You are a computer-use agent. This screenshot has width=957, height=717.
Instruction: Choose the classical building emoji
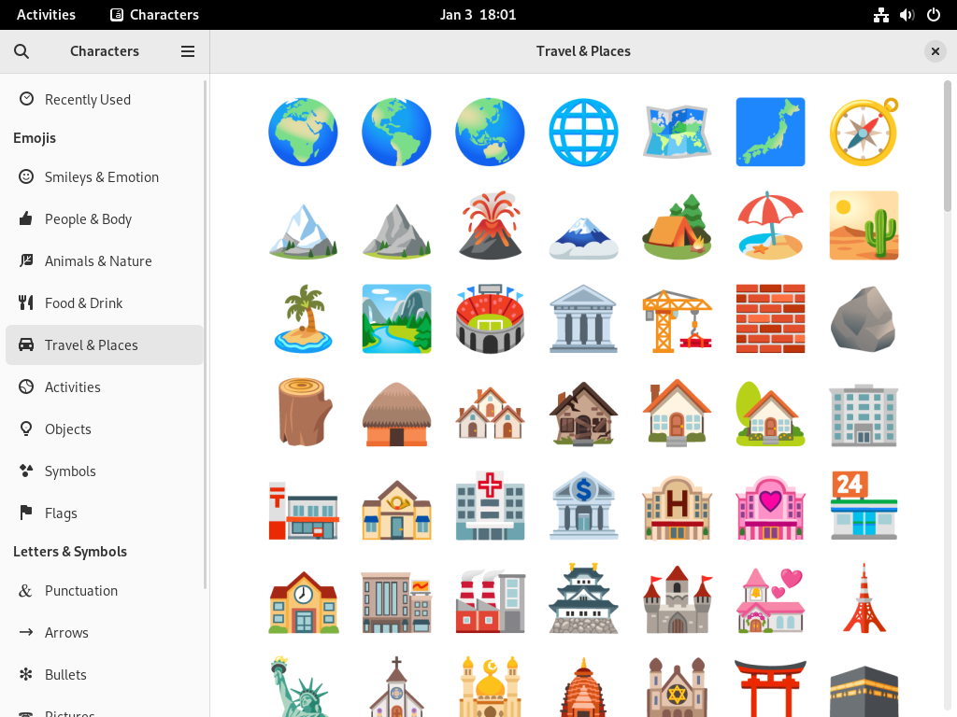point(583,319)
